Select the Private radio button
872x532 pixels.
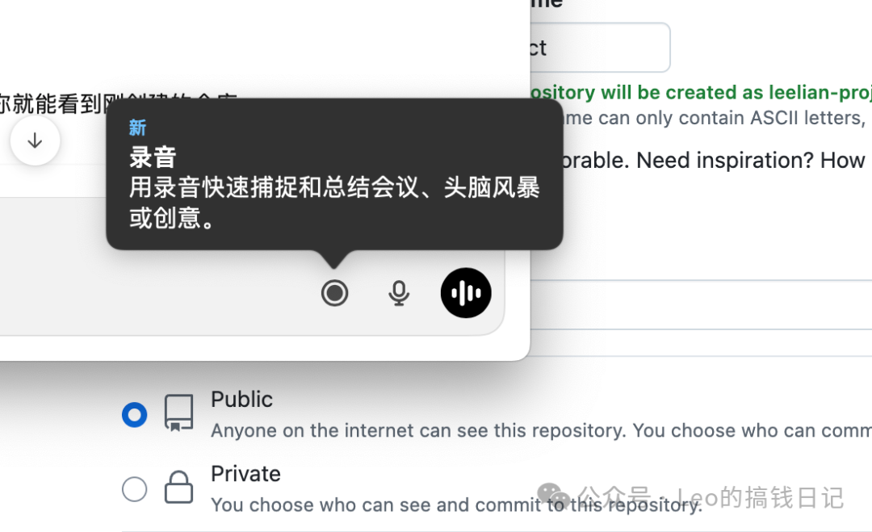point(135,489)
